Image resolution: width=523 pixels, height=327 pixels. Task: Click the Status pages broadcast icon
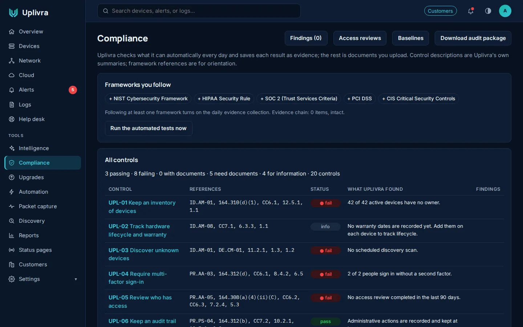point(12,250)
